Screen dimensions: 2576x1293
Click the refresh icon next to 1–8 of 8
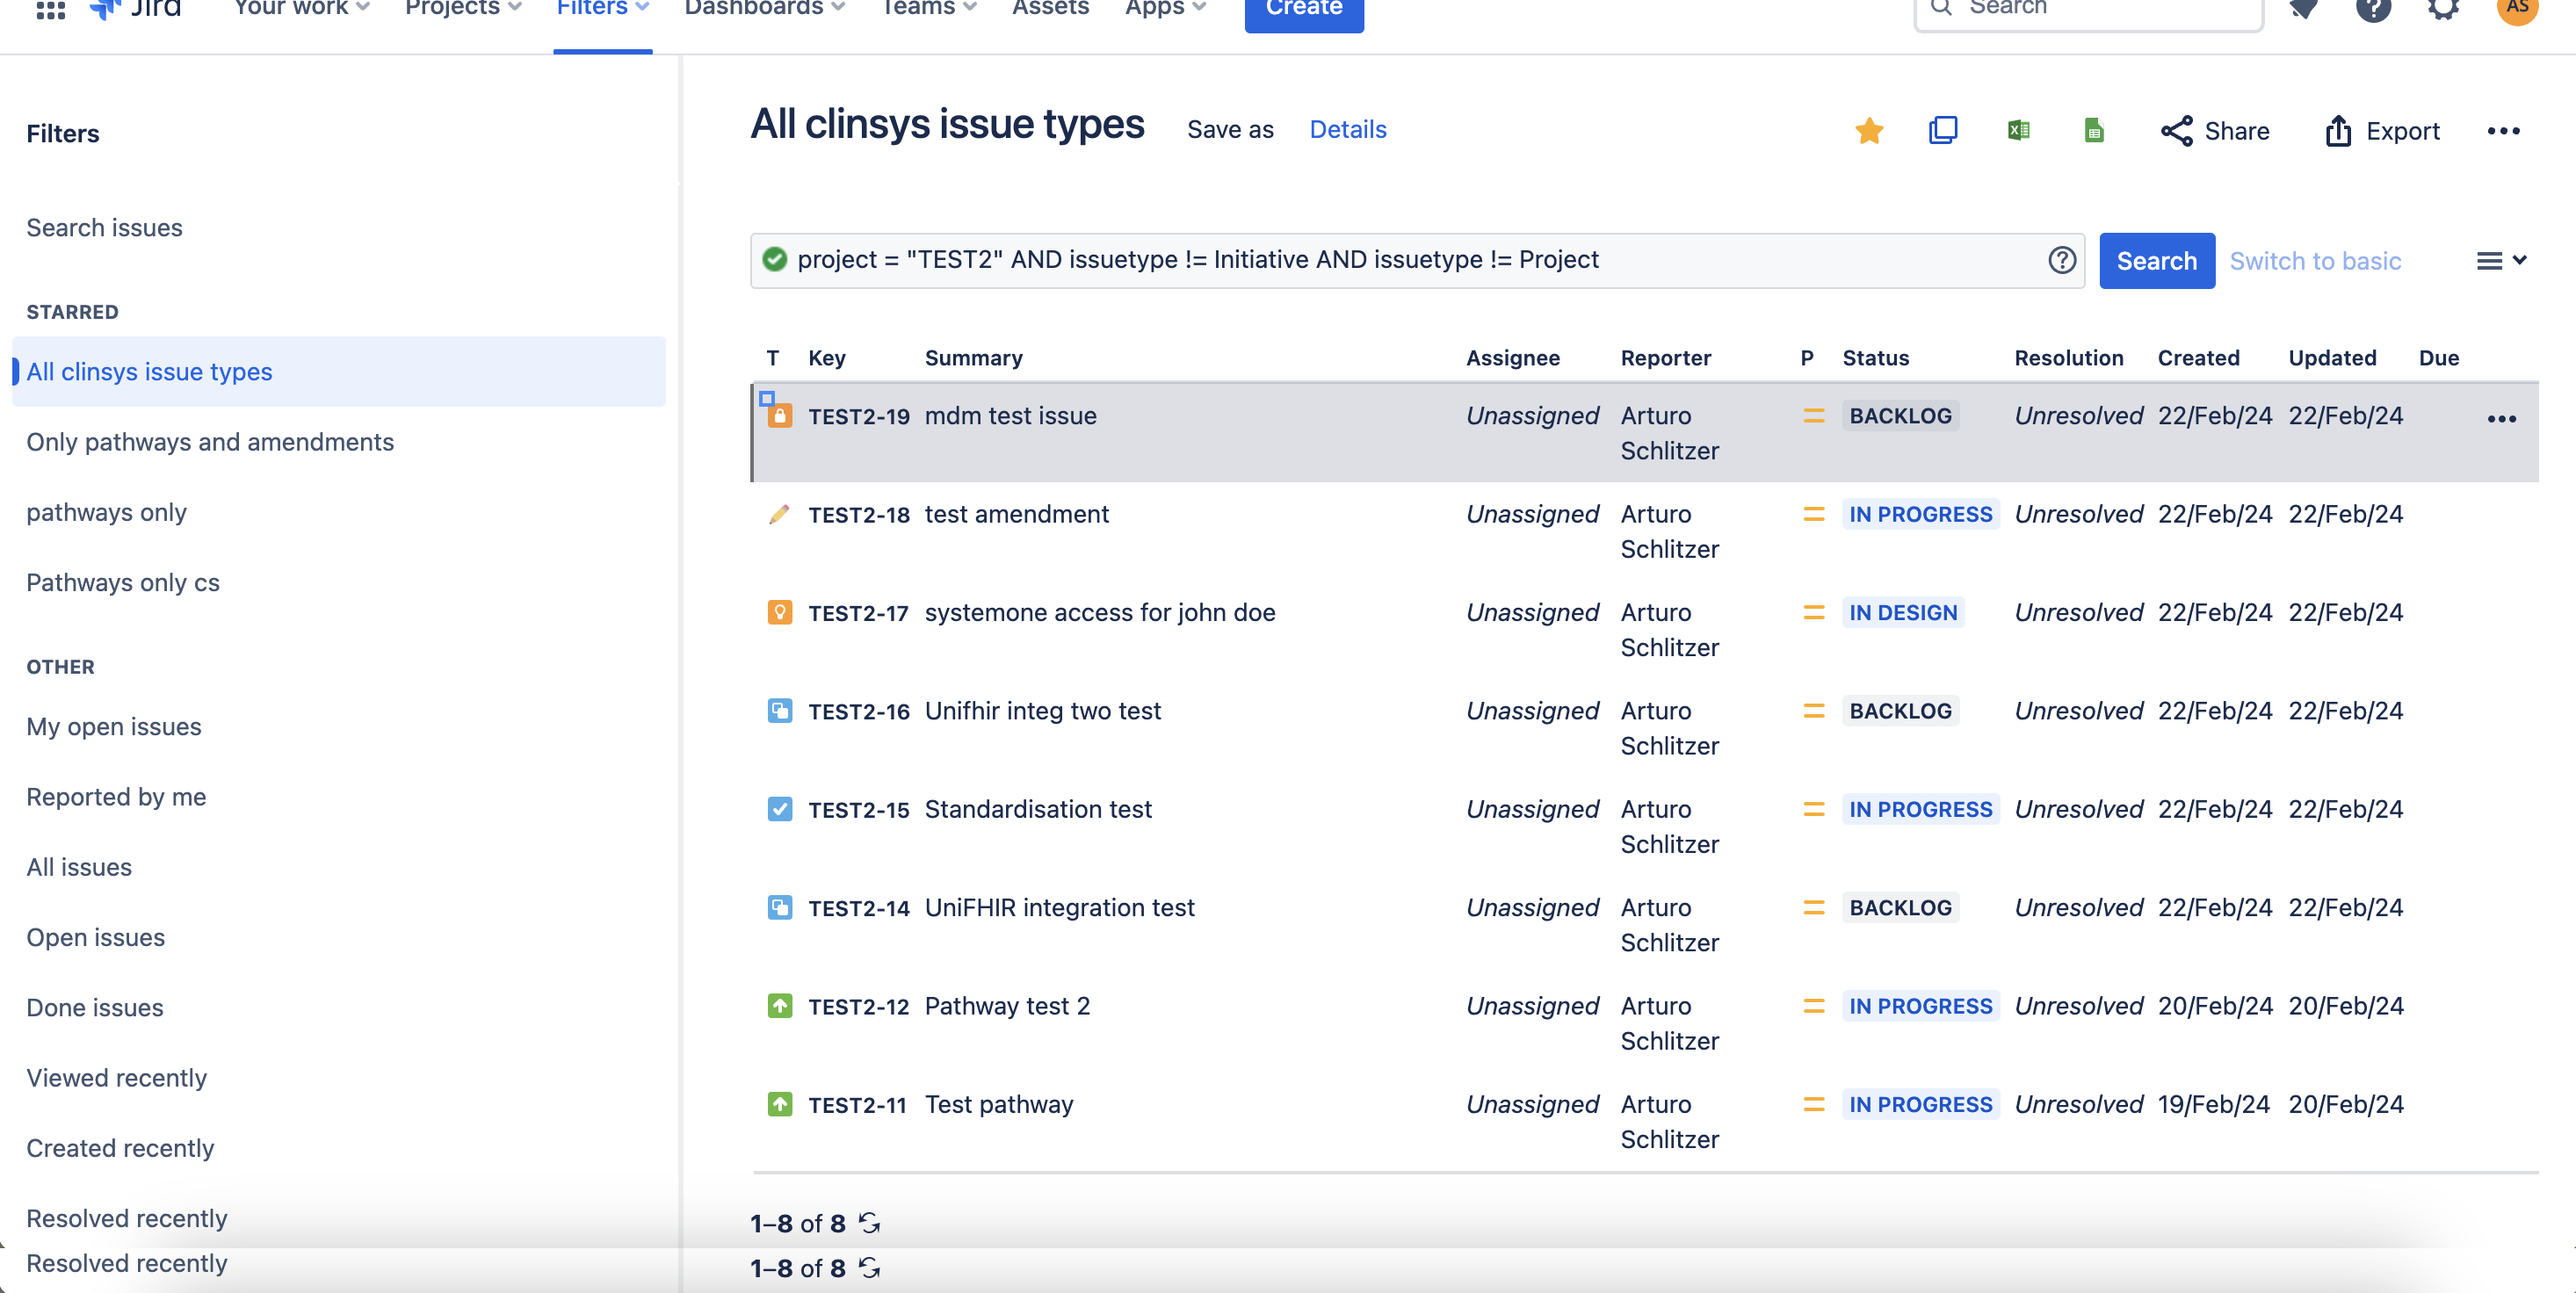[869, 1223]
